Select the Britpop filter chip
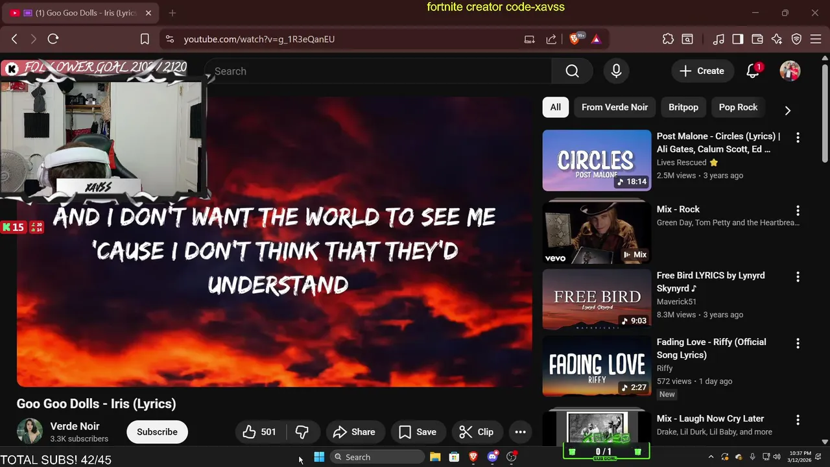The height and width of the screenshot is (467, 830). tap(683, 107)
